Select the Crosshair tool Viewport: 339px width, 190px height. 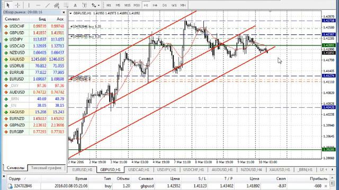pyautogui.click(x=17, y=5)
